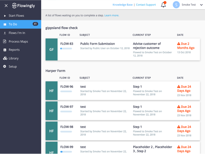Open flow ID FLOW-83

point(67,44)
